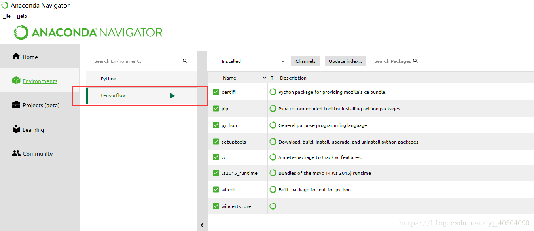534x231 pixels.
Task: Click the magnifier in Search Packages
Action: [415, 61]
